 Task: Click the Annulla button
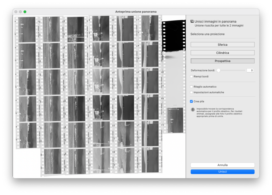(222, 165)
